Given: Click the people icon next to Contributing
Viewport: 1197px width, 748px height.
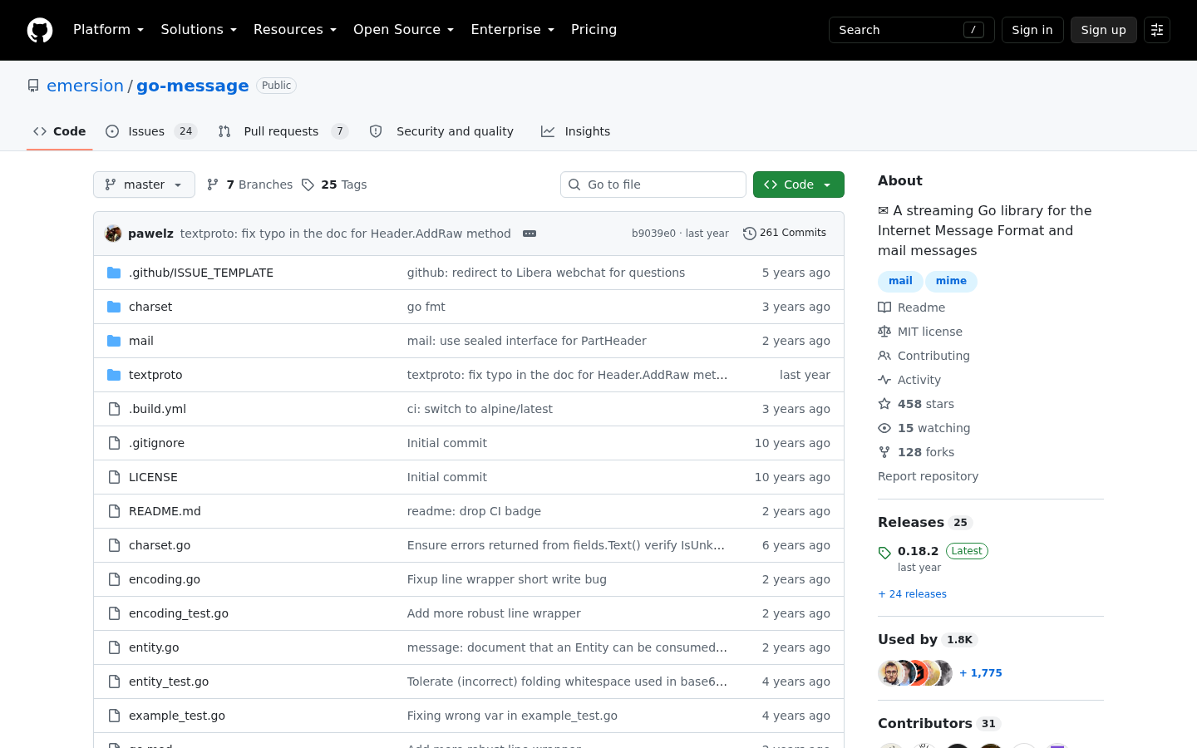Looking at the screenshot, I should [x=884, y=356].
